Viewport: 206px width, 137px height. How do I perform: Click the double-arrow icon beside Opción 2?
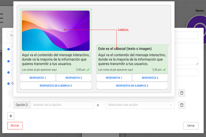pyautogui.click(x=98, y=105)
